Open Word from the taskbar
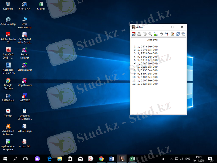 click(x=112, y=158)
